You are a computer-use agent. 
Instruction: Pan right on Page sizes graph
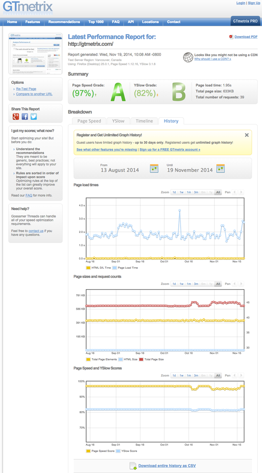pyautogui.click(x=241, y=284)
